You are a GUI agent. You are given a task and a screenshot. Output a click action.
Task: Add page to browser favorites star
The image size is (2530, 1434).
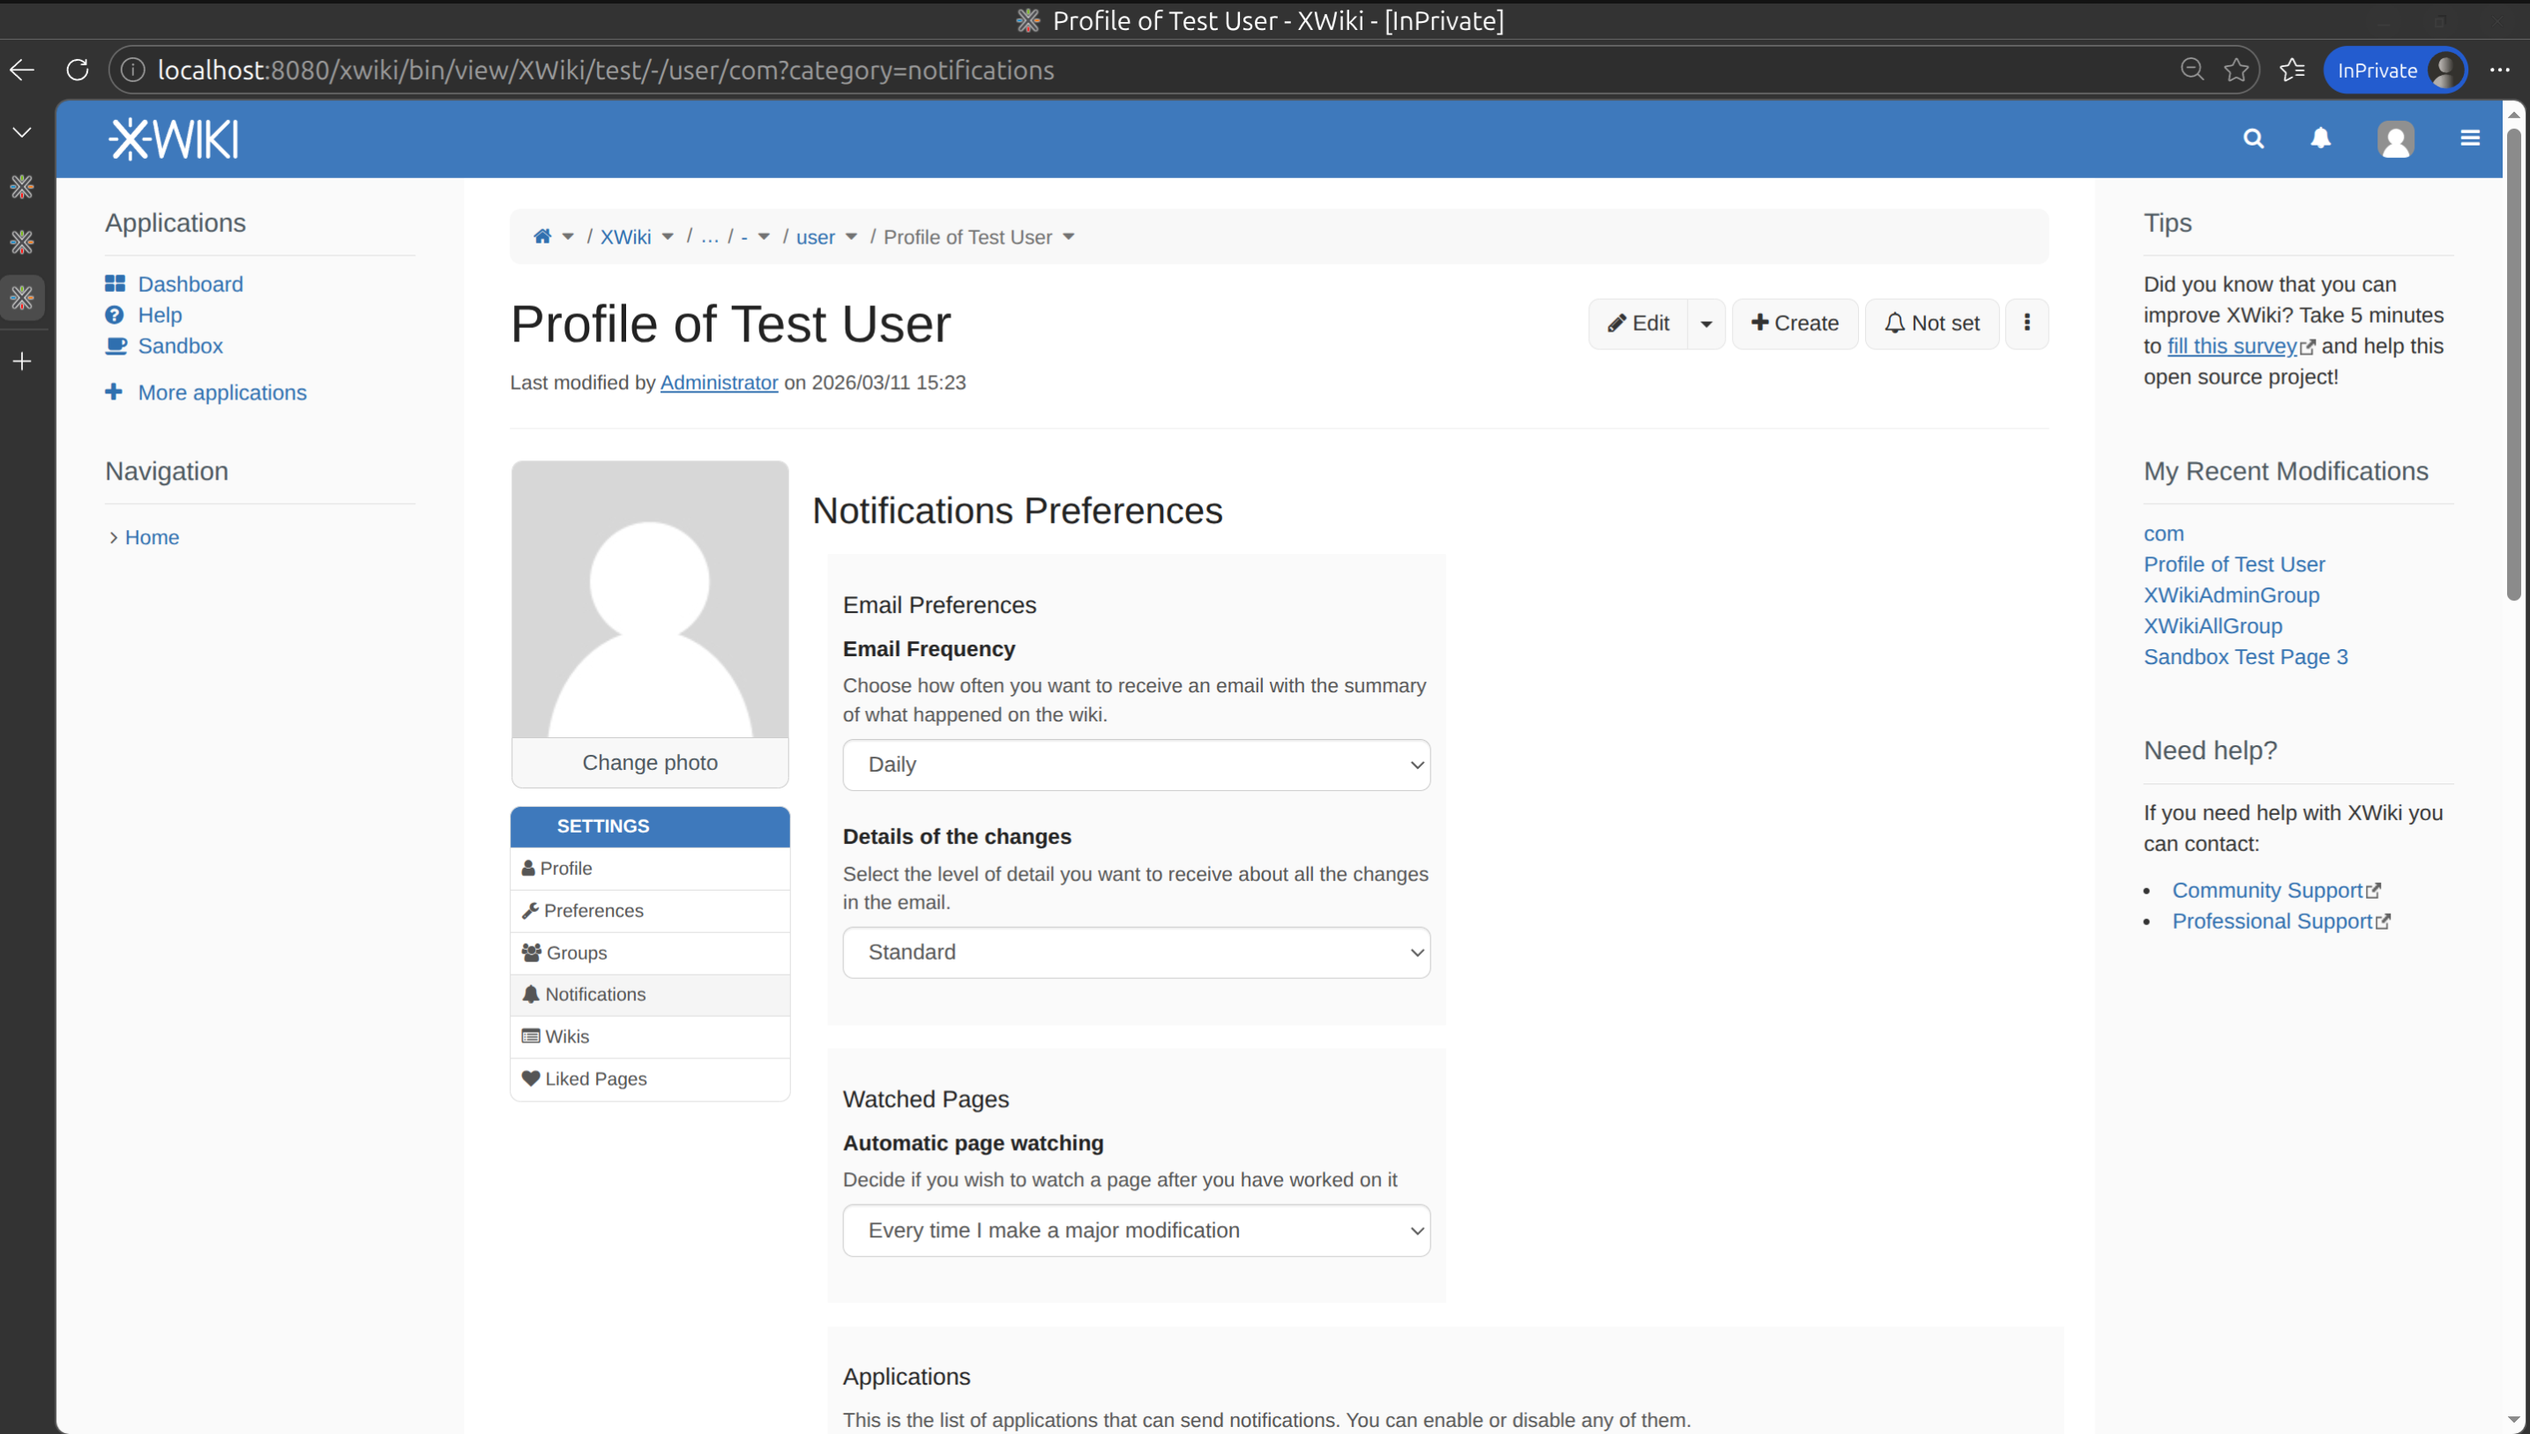tap(2235, 70)
